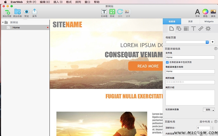Open the Apple menu

pos(5,2)
